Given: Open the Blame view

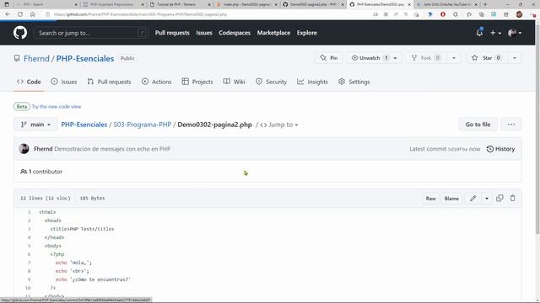Looking at the screenshot, I should pyautogui.click(x=451, y=199).
